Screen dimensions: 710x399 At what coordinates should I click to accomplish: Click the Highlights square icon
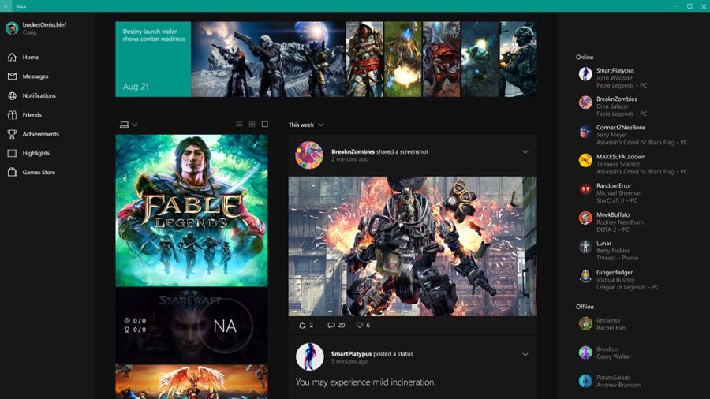pos(12,153)
